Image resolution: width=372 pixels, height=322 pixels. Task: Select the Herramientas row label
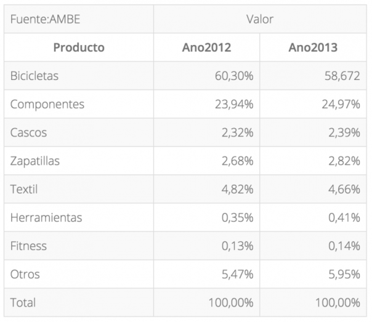click(46, 217)
